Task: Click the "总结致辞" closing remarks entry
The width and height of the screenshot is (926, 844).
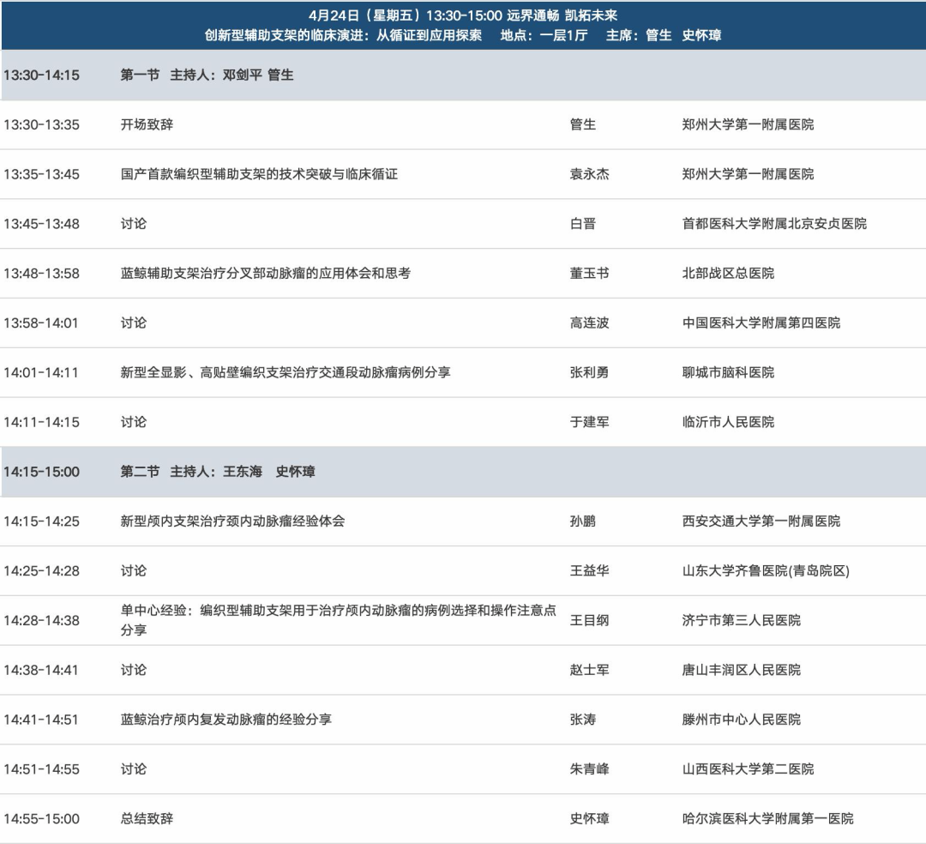Action: (x=147, y=819)
